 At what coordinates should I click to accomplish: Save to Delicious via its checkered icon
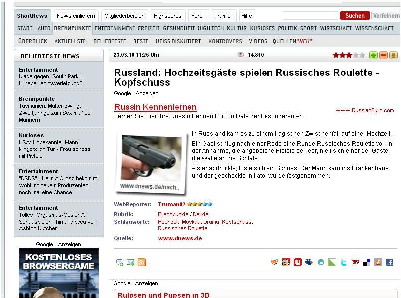point(366,261)
